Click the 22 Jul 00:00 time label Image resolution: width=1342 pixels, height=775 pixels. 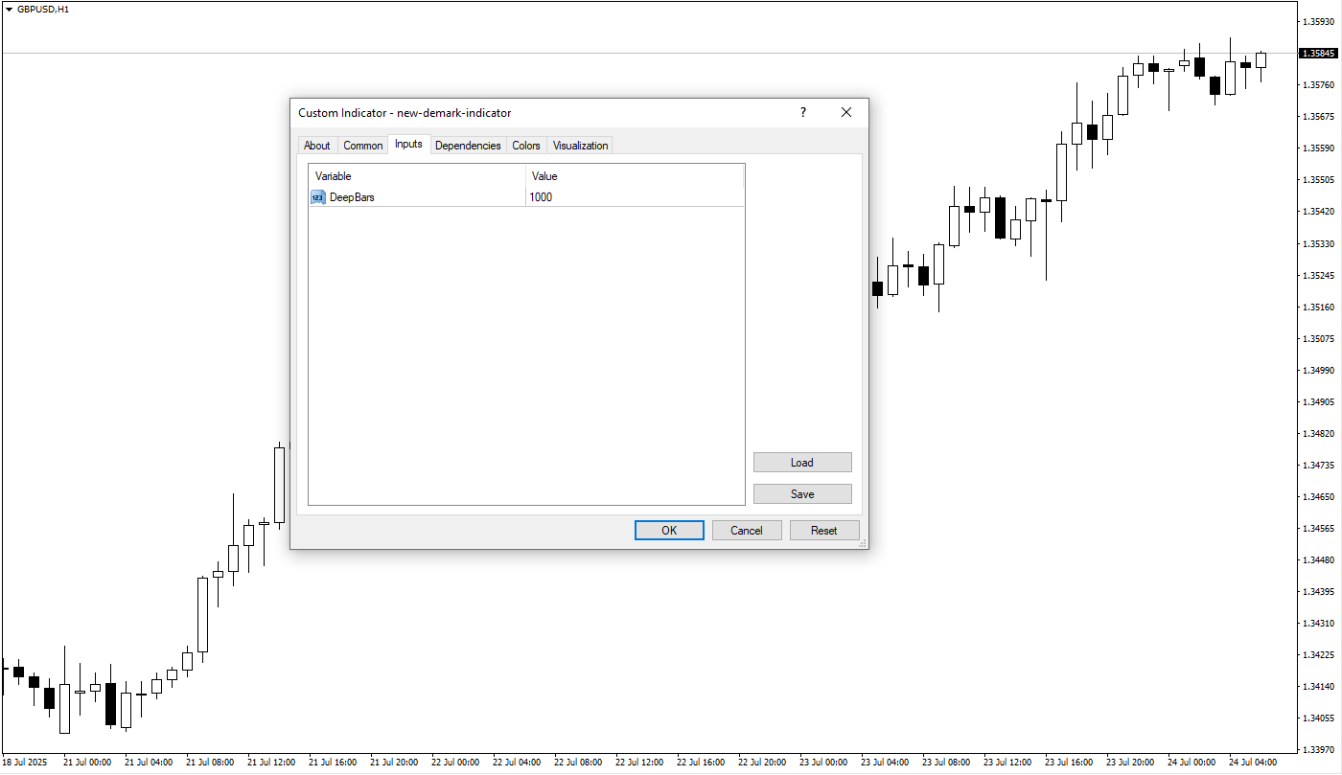455,763
